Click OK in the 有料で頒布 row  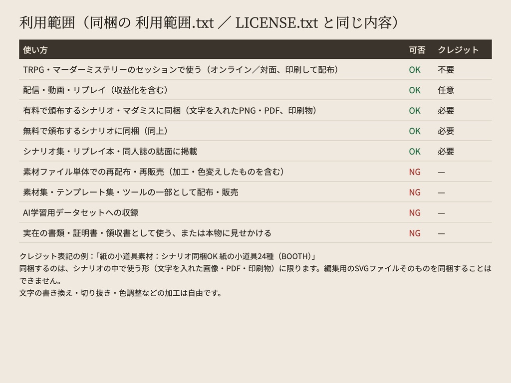tap(415, 111)
